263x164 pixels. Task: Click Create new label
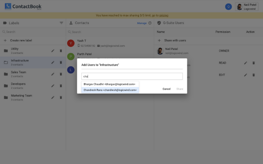tap(21, 40)
